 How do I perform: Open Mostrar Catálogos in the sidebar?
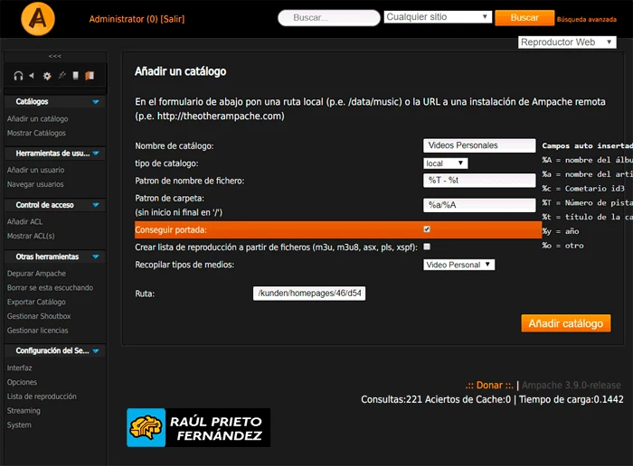pos(36,133)
